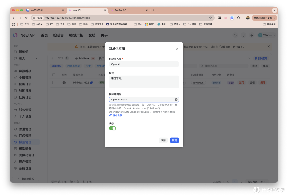Click the 新增供应商 button behind the dialog
This screenshot has height=196, width=288.
pyautogui.click(x=261, y=58)
